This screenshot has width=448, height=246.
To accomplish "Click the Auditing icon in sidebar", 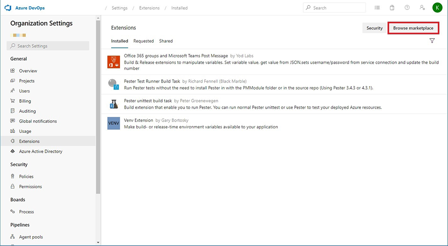I will point(13,111).
